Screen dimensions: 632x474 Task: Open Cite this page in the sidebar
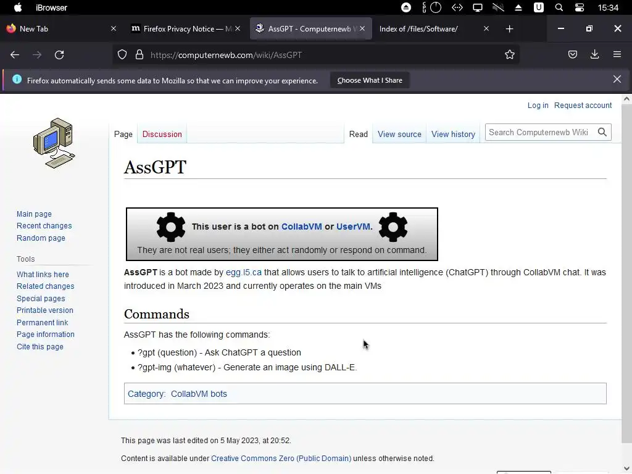(x=40, y=347)
